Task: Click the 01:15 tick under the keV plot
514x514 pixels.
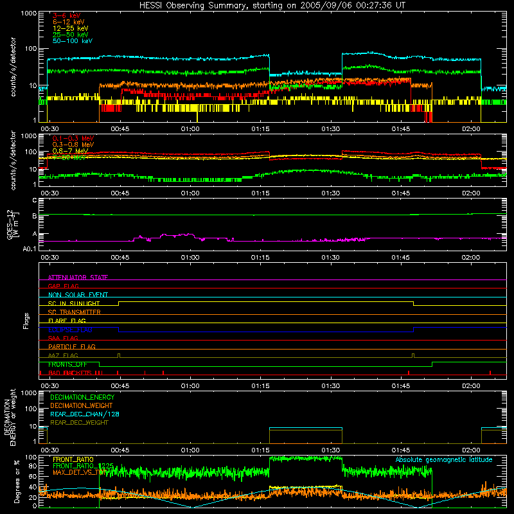Action: coord(260,129)
